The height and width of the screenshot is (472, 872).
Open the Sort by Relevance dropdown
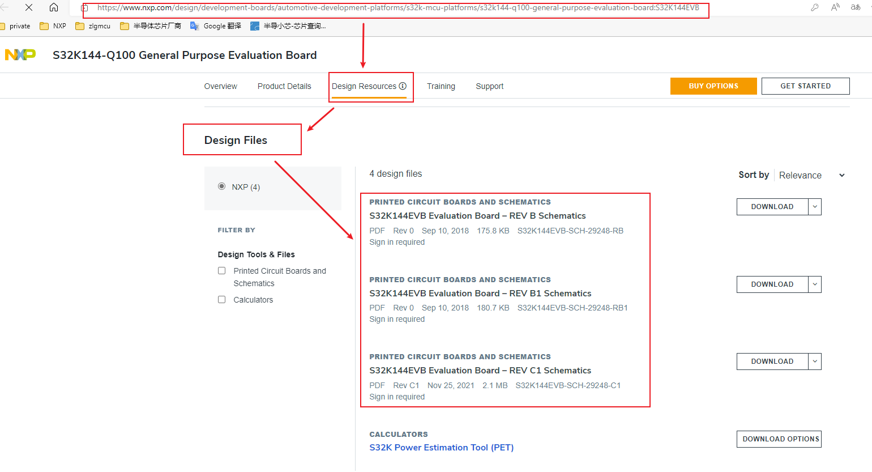tap(811, 175)
